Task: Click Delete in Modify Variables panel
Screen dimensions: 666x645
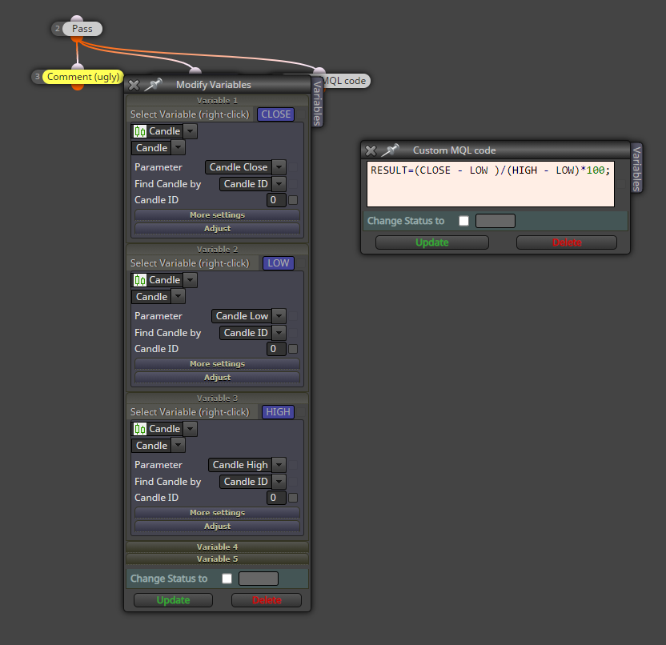Action: pos(267,600)
